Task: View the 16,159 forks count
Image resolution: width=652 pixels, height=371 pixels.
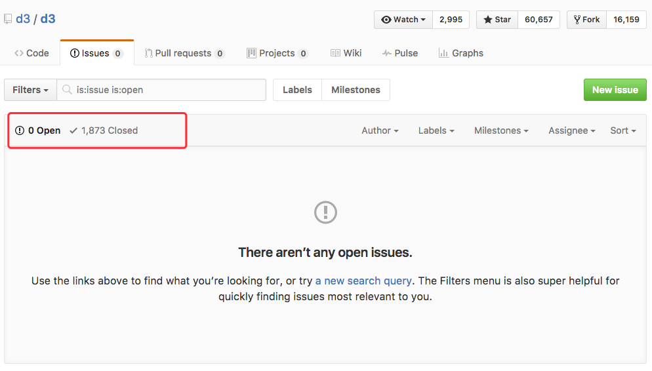Action: [626, 20]
